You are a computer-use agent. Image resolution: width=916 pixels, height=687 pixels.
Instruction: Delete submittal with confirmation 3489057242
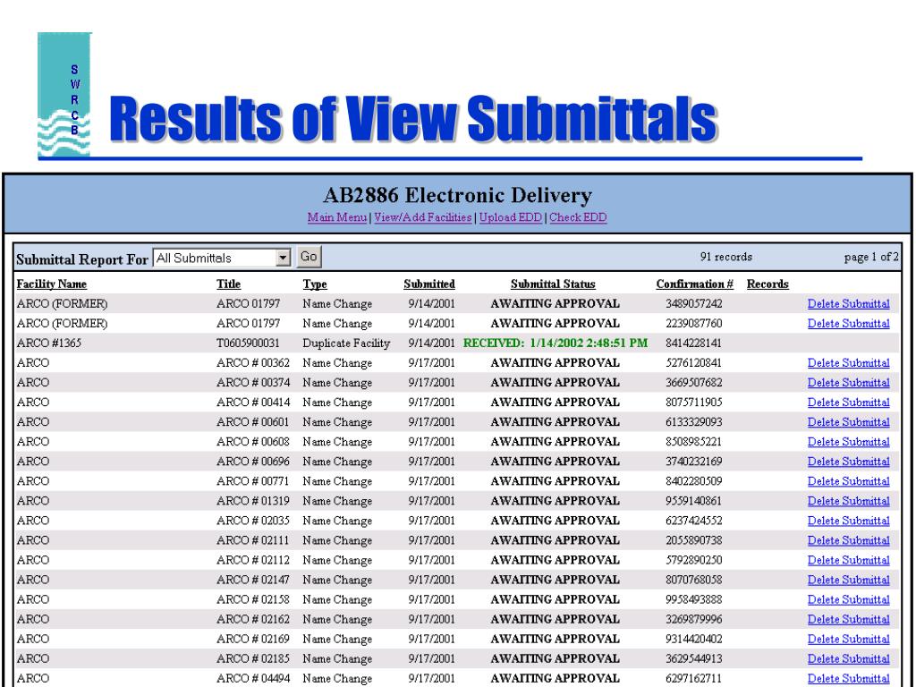(x=849, y=304)
